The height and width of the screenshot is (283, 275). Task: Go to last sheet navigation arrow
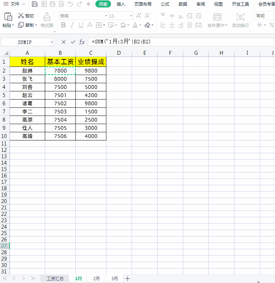pyautogui.click(x=32, y=278)
